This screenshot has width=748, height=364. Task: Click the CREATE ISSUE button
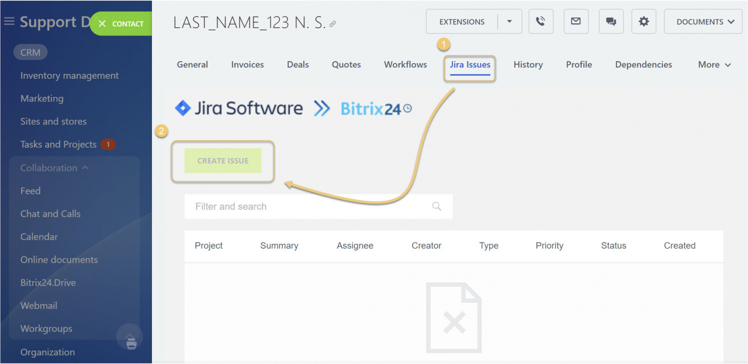(223, 161)
